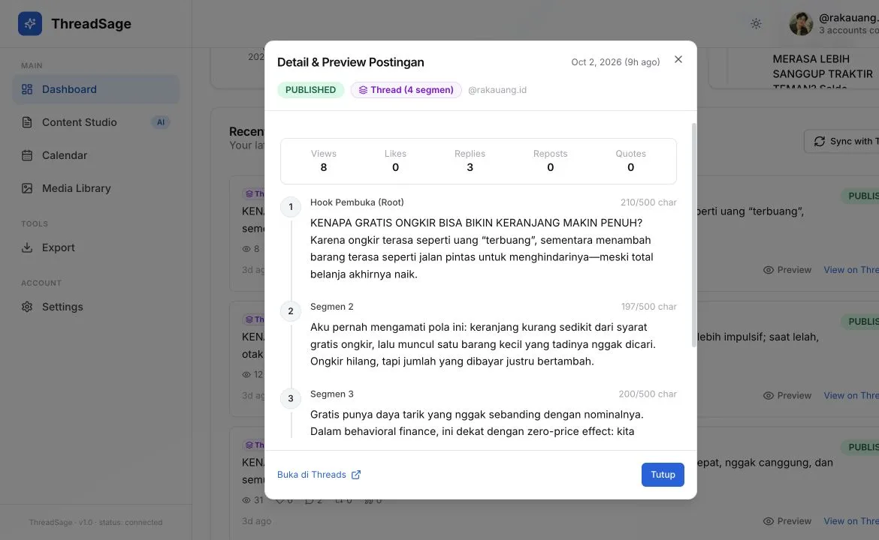Click the Tutup button
Image resolution: width=879 pixels, height=540 pixels.
663,475
